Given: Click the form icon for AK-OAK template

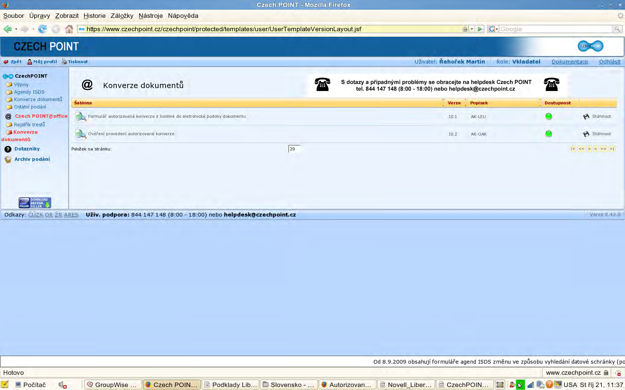Looking at the screenshot, I should pos(80,134).
